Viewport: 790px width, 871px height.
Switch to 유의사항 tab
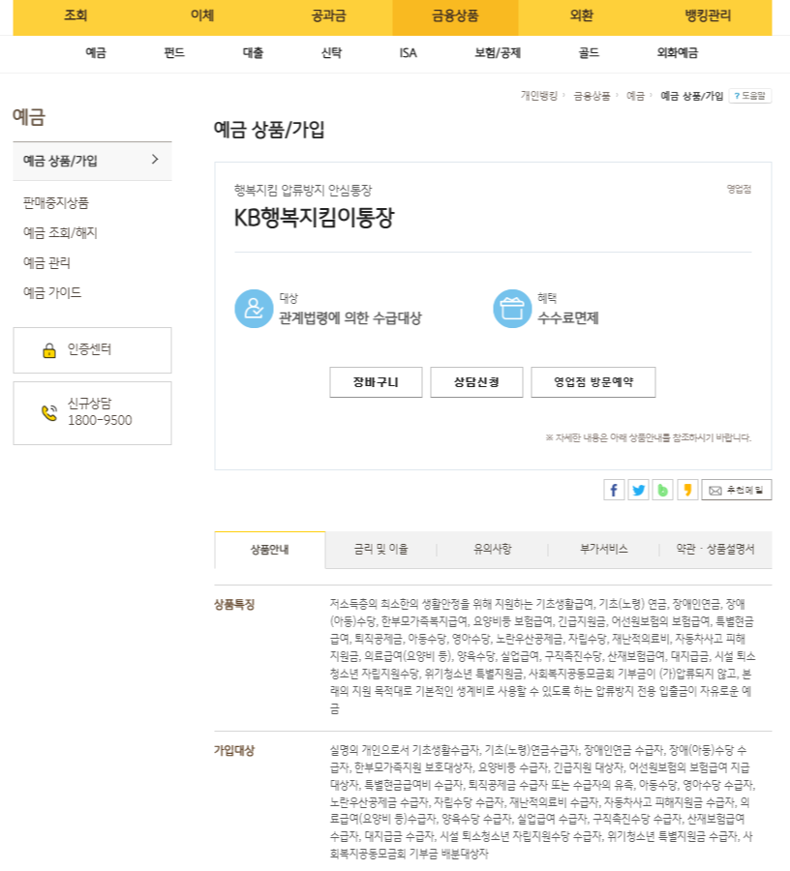[x=492, y=550]
